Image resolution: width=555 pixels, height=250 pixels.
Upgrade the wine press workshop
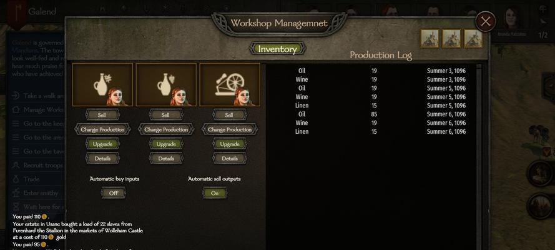tap(166, 144)
